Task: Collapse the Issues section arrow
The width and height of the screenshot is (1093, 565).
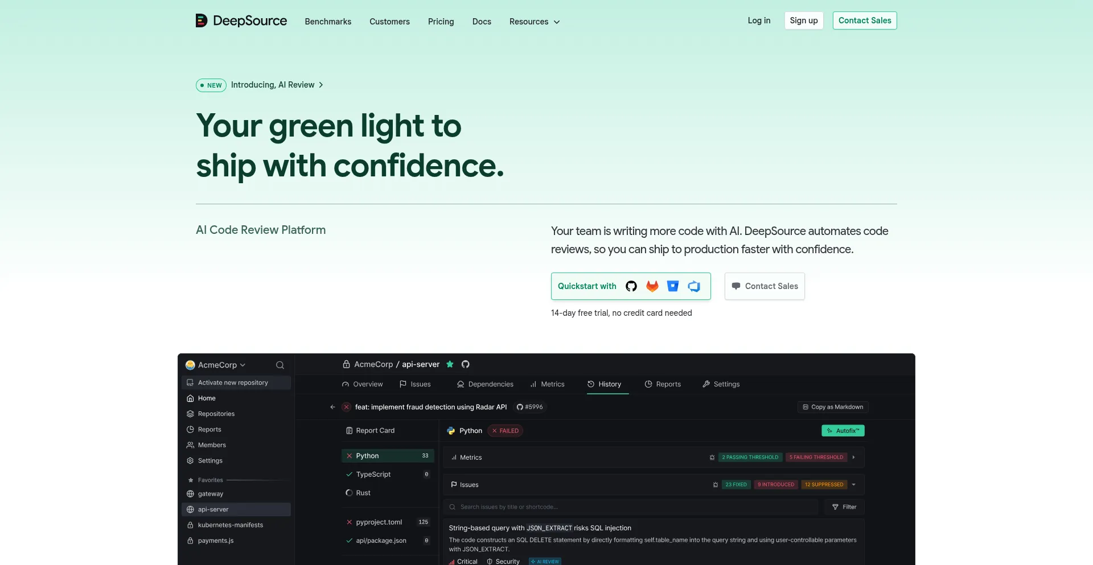Action: point(853,485)
